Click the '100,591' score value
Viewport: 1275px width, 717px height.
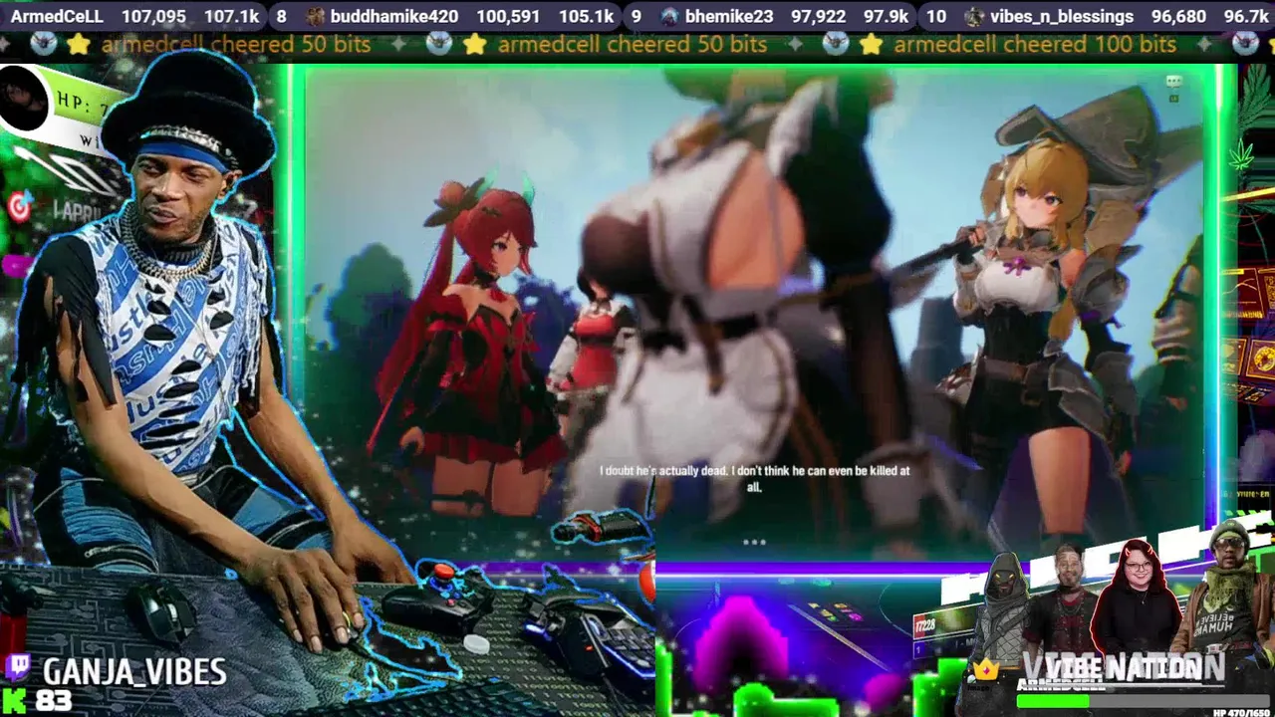tap(508, 16)
